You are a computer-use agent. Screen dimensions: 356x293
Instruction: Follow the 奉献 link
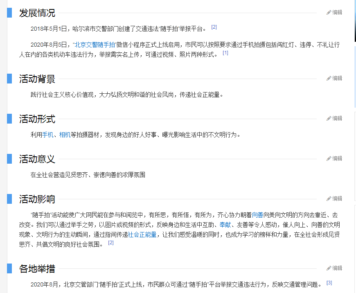[x=225, y=225]
